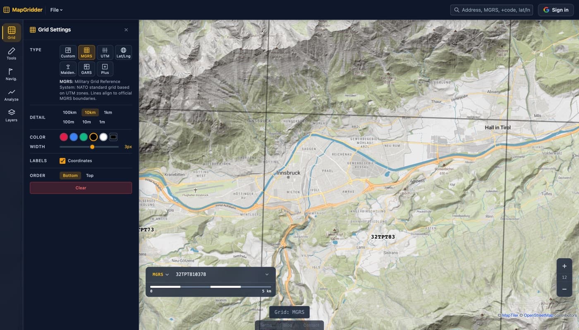579x330 pixels.
Task: Zoom out on the map
Action: point(565,289)
